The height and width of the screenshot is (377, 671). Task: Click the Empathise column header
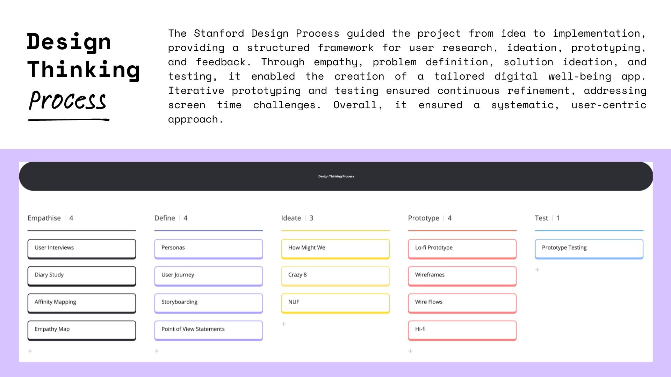[44, 218]
